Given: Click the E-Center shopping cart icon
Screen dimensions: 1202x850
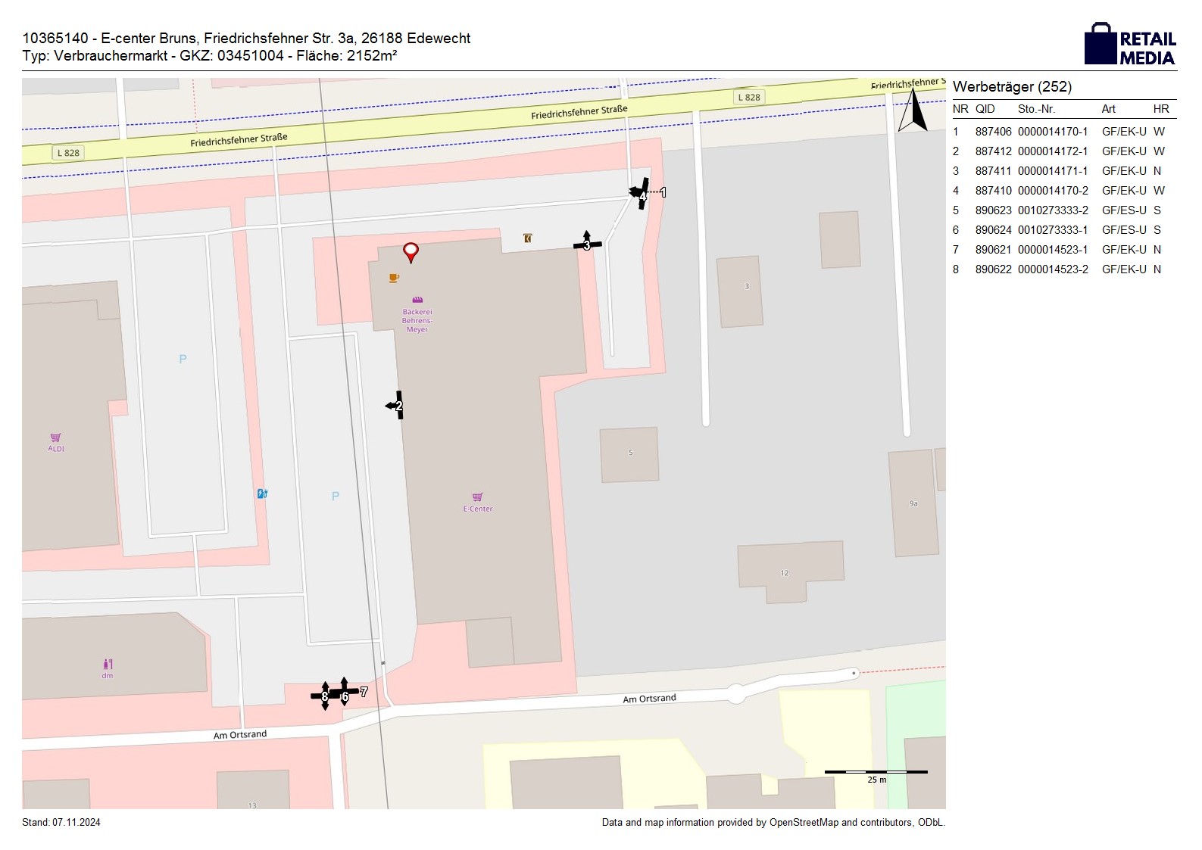Looking at the screenshot, I should 477,497.
